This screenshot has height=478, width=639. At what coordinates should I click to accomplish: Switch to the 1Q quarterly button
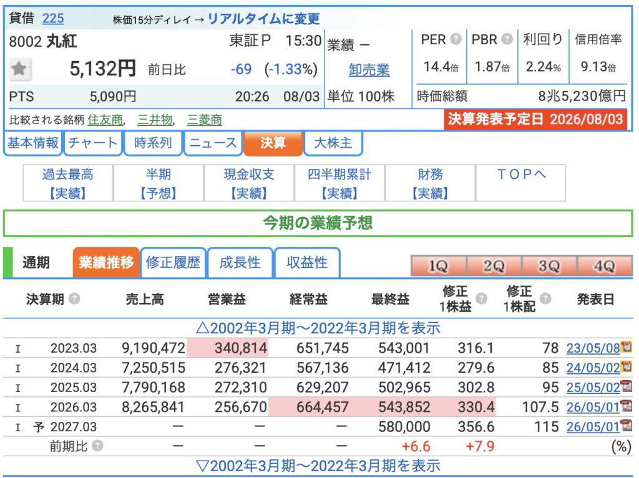pyautogui.click(x=438, y=266)
